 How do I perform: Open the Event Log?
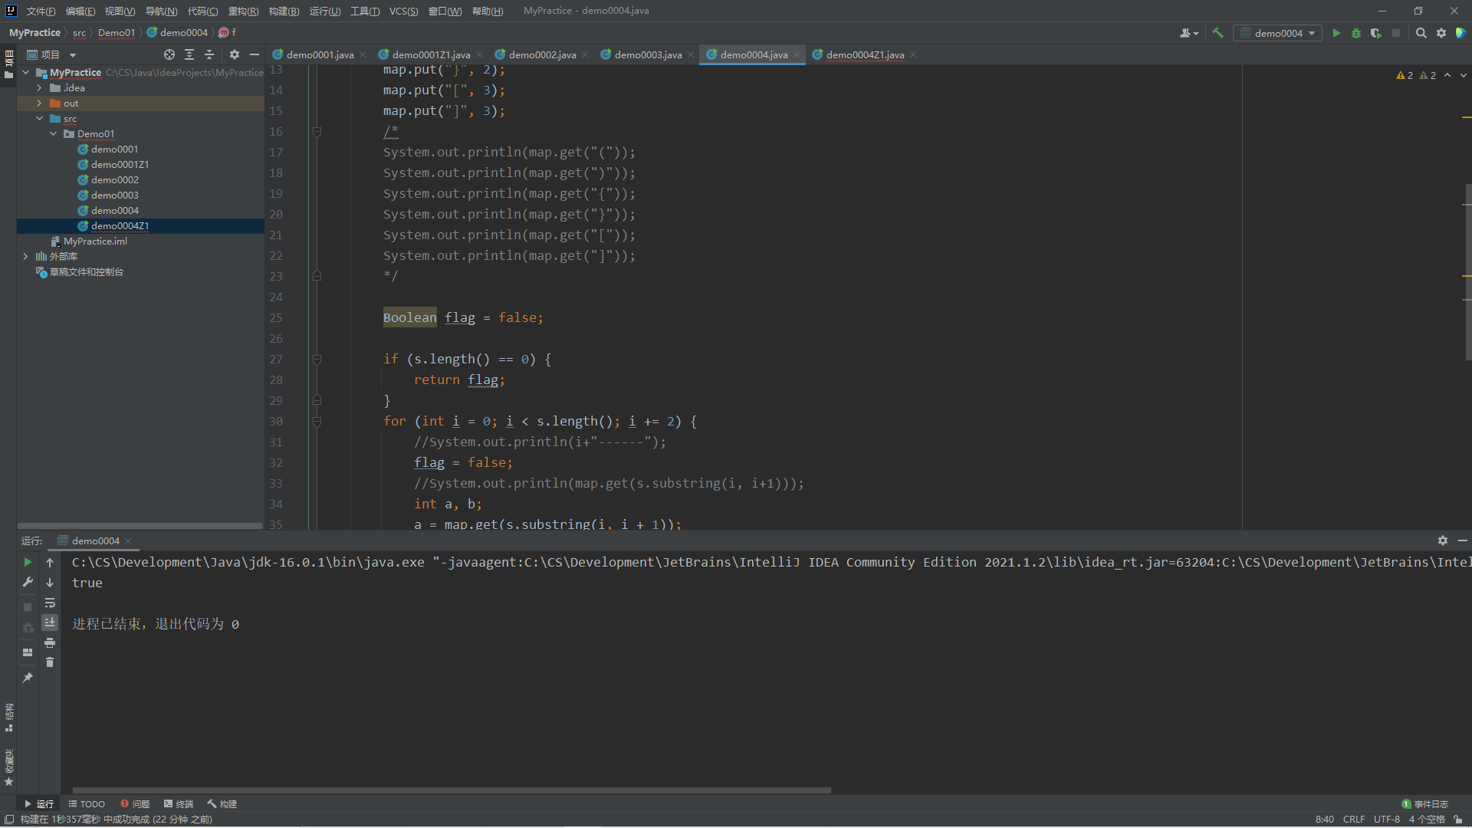1425,804
